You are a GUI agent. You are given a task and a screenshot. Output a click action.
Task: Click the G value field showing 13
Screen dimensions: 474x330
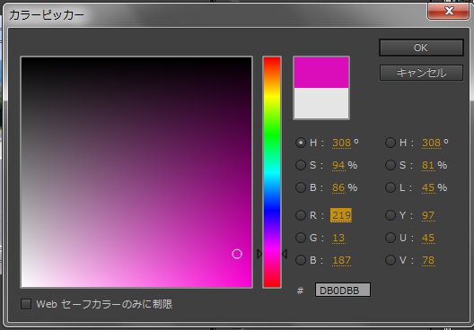click(x=338, y=238)
